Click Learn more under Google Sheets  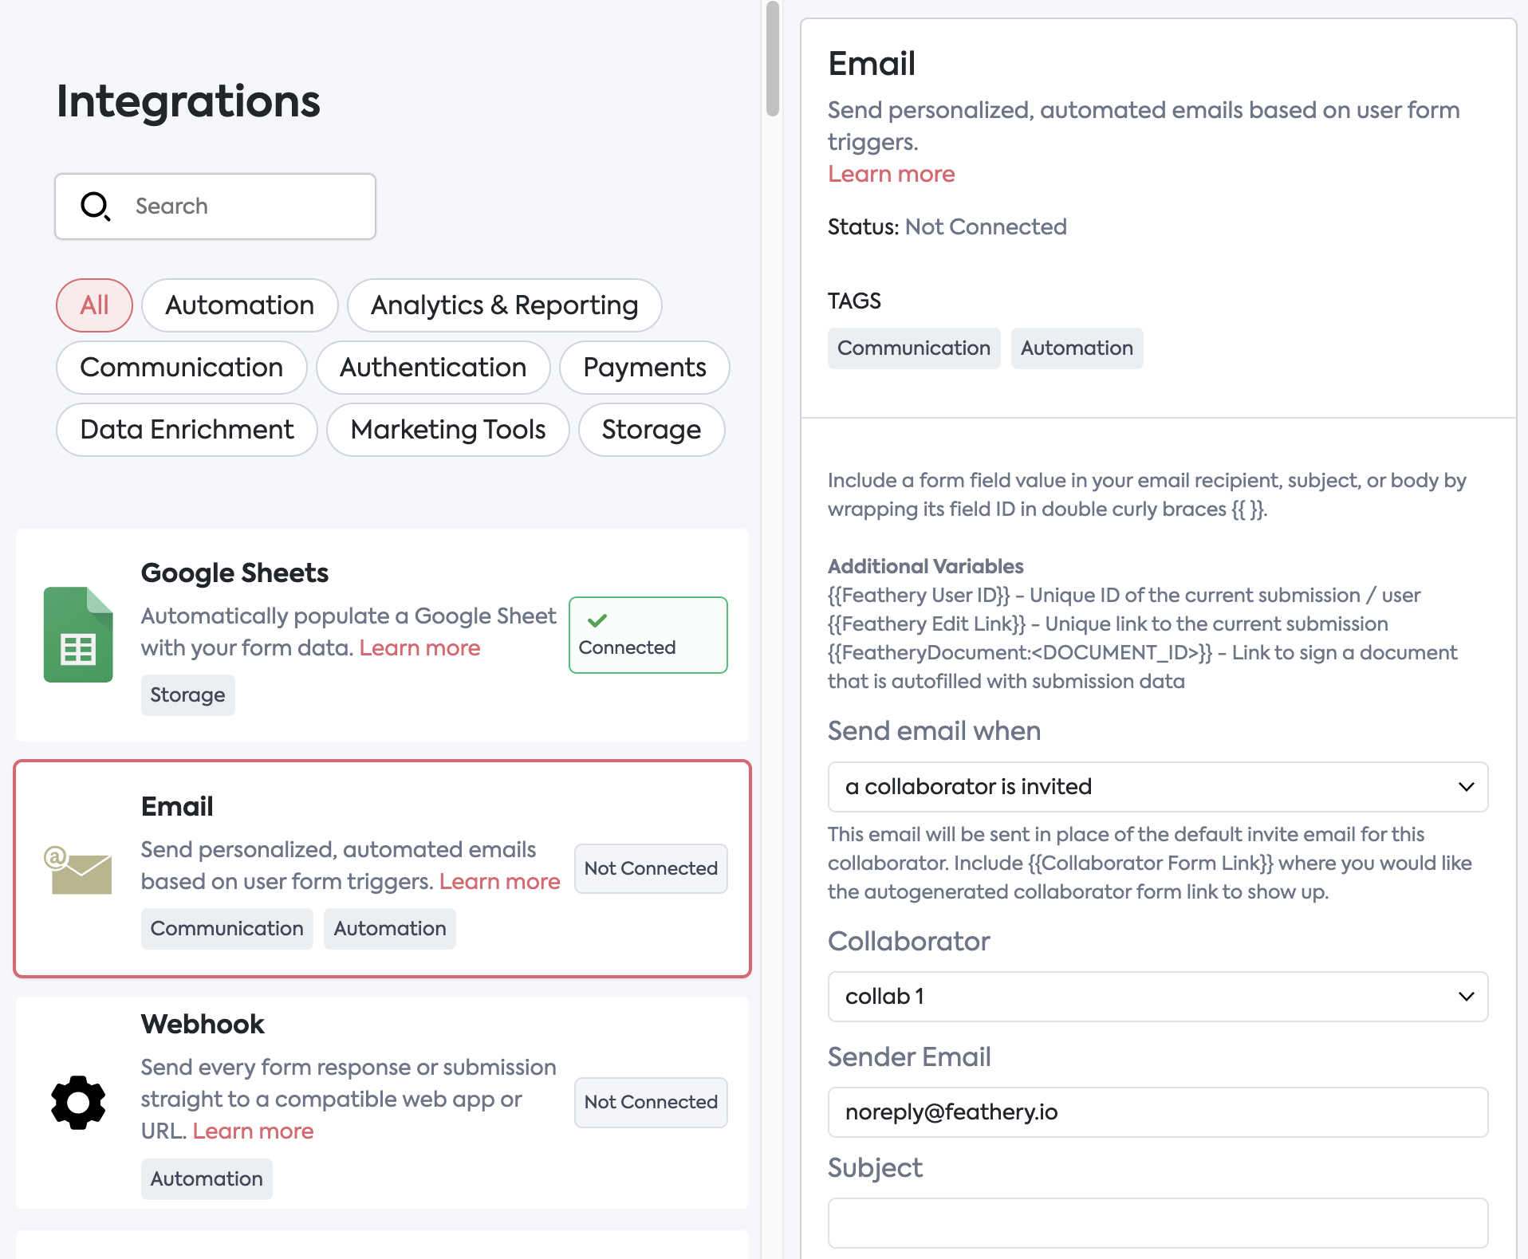419,647
